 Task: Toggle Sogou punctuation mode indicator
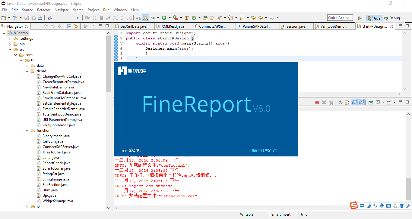(375, 206)
